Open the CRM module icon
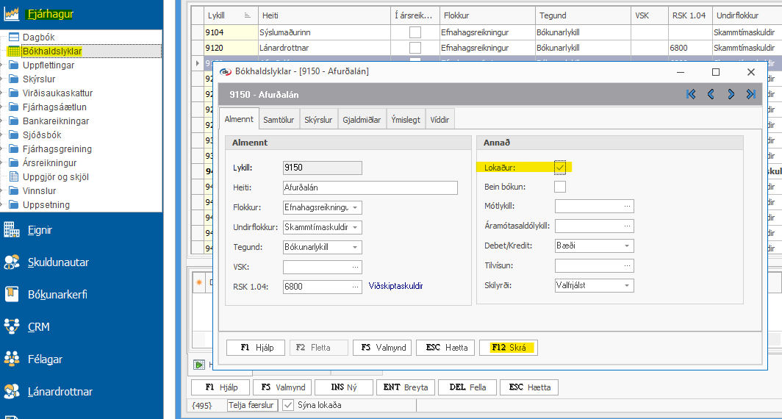This screenshot has width=782, height=419. [x=12, y=326]
